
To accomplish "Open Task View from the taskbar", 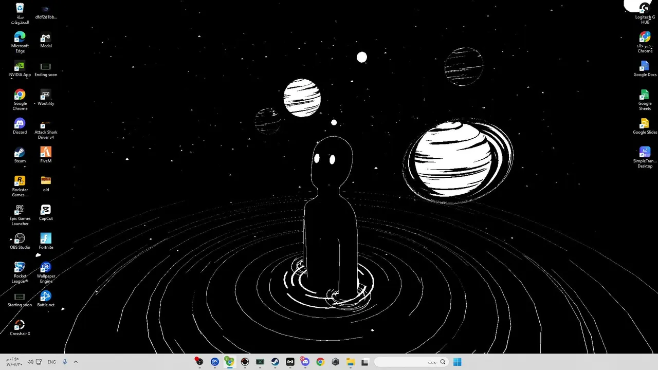I will [x=365, y=362].
